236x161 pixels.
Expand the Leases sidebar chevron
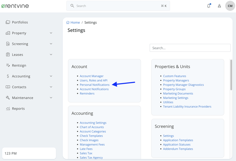(51, 55)
